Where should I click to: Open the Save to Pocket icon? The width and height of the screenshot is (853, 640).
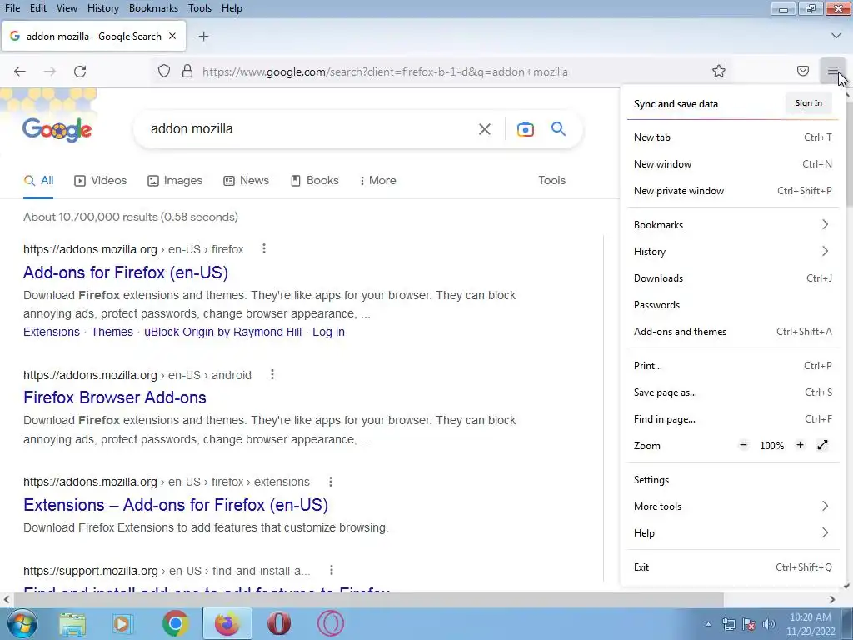803,72
